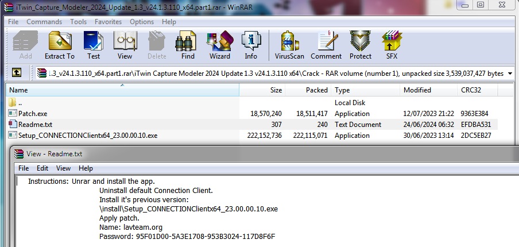Open the WinRAR File menu

click(13, 22)
